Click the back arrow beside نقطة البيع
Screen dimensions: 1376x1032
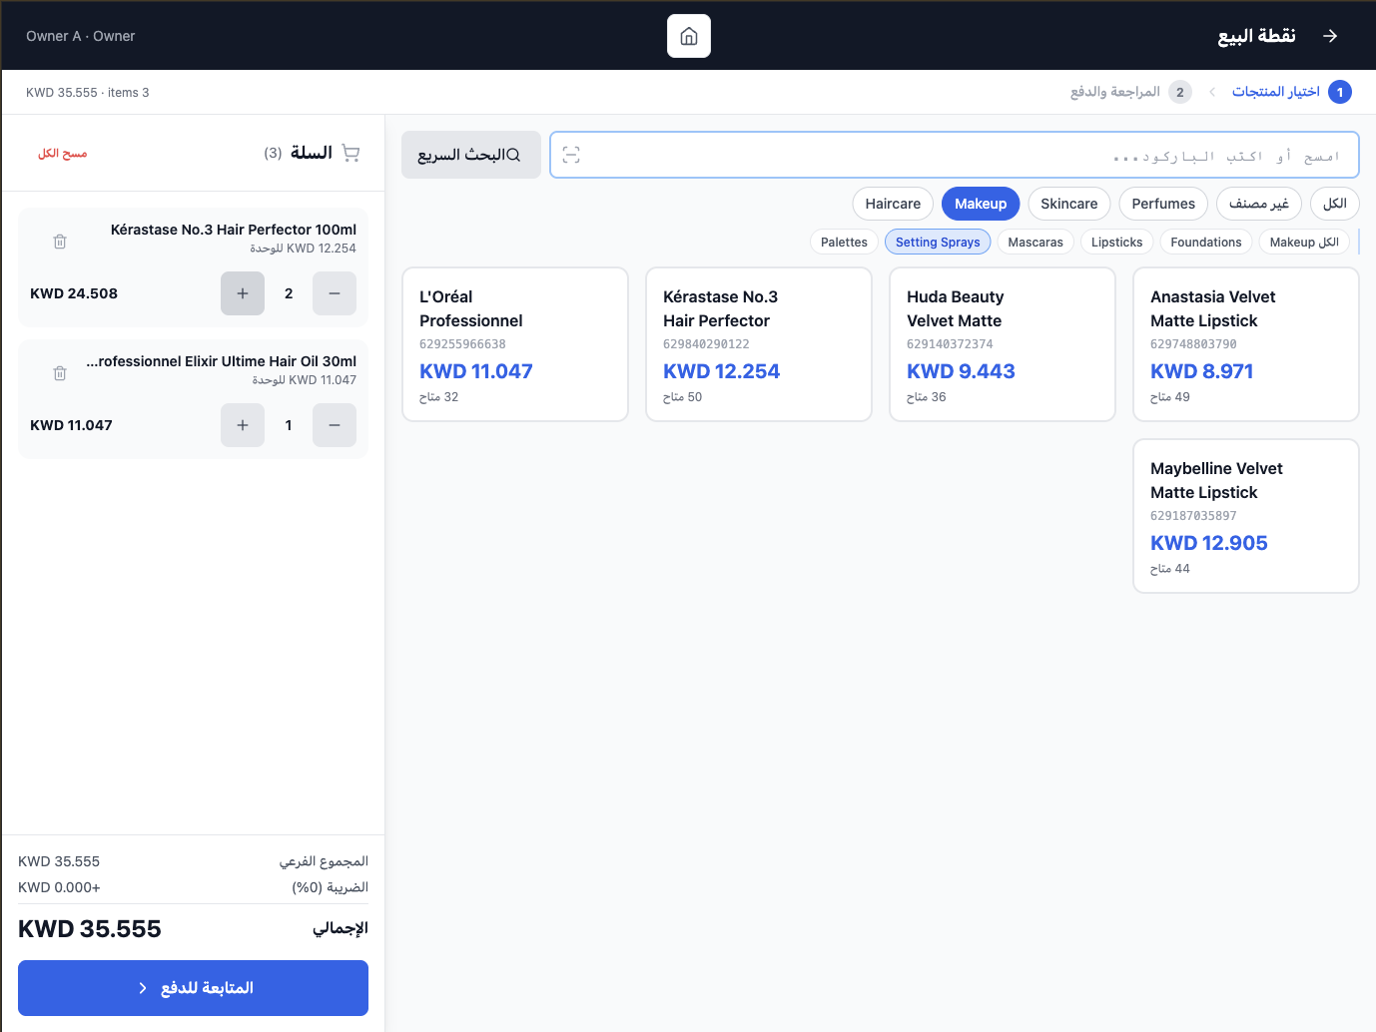[x=1330, y=36]
